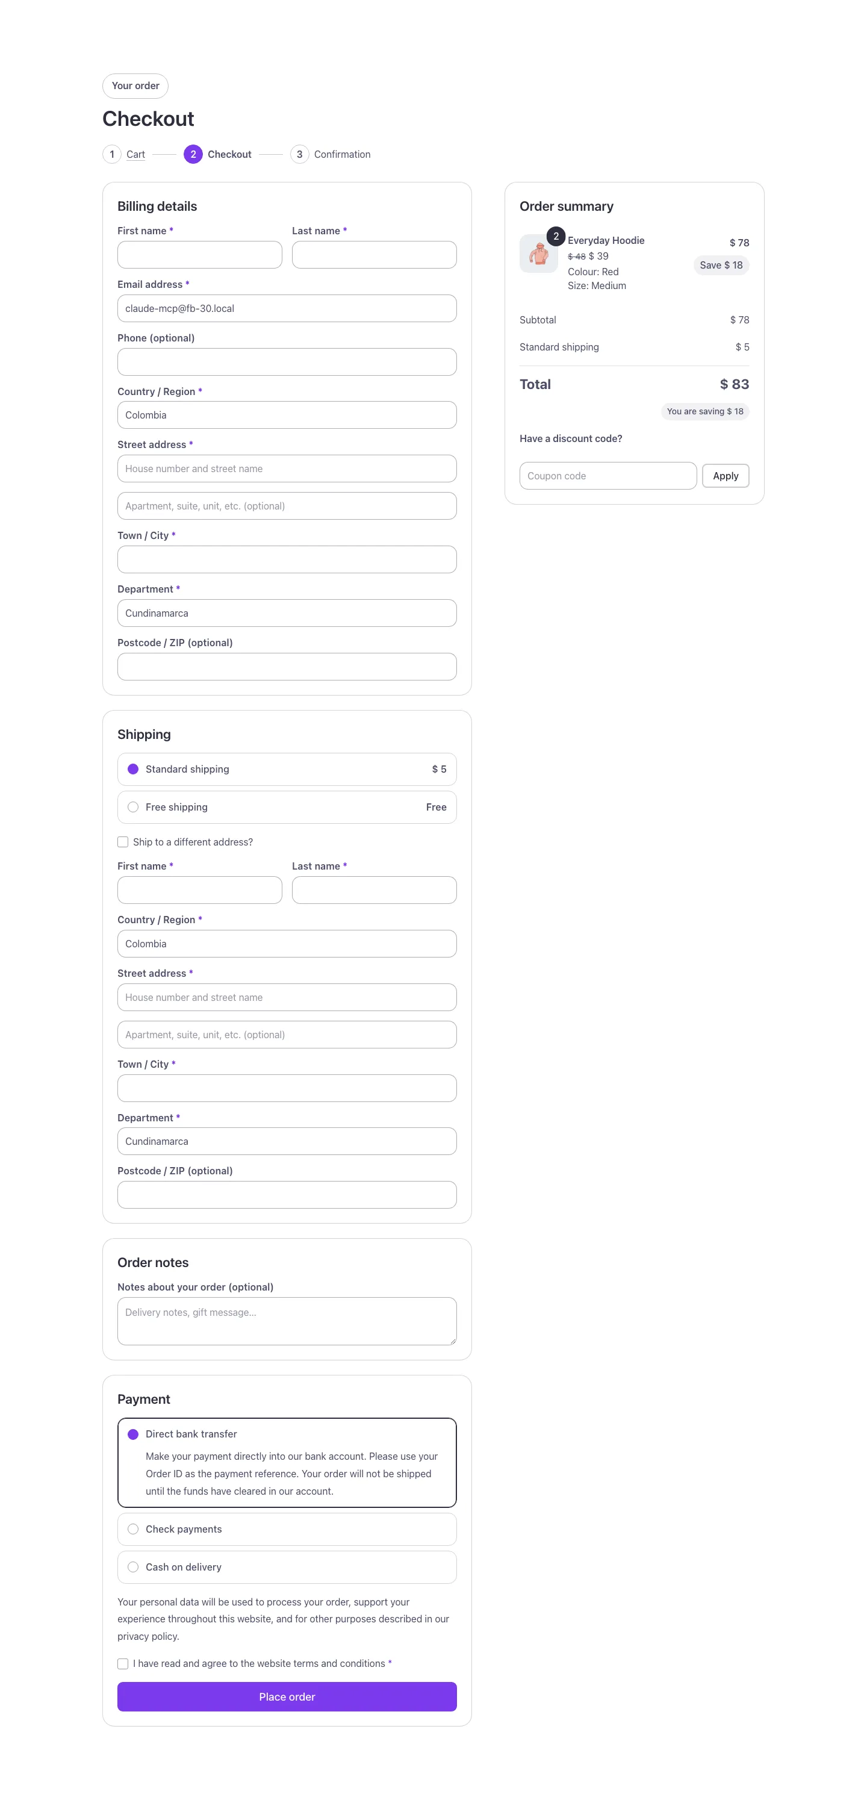This screenshot has width=867, height=1800.
Task: Focus shipping street address field
Action: click(x=287, y=997)
